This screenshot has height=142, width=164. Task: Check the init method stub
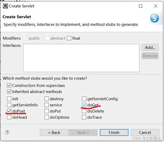[9, 99]
